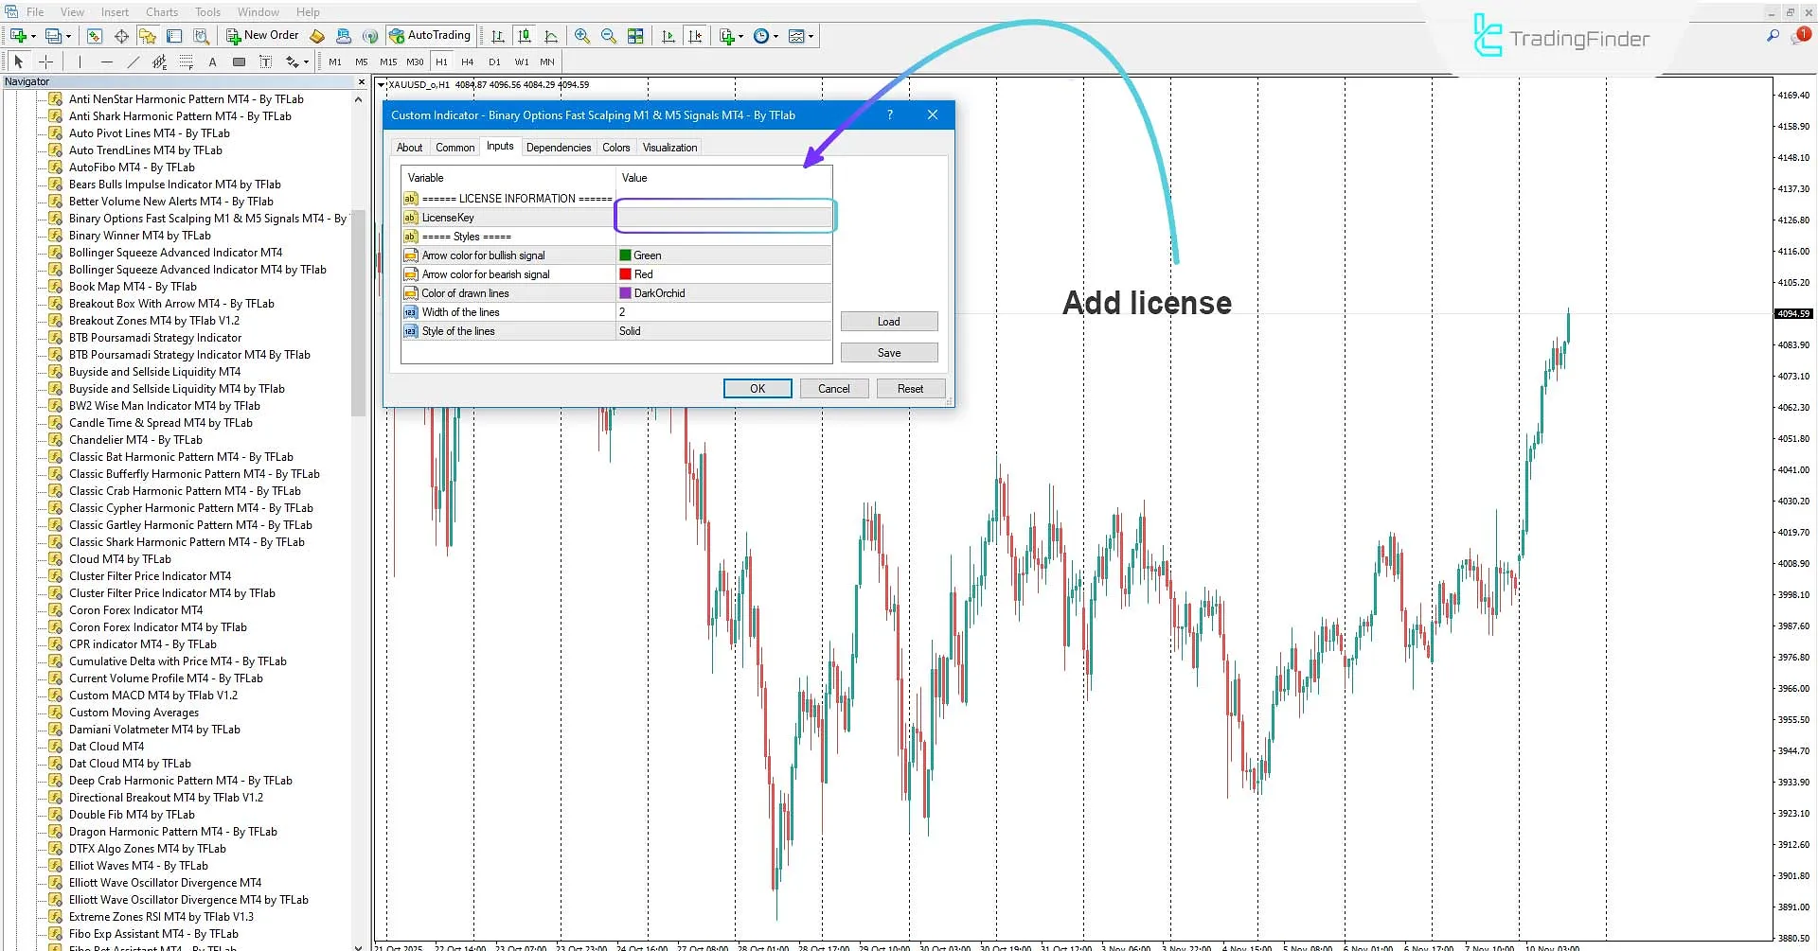The height and width of the screenshot is (951, 1818).
Task: Toggle auto scroll for the chart
Action: (x=668, y=36)
